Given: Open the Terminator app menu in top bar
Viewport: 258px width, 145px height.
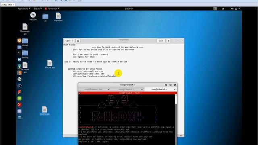Looking at the screenshot, I should 52,9.
